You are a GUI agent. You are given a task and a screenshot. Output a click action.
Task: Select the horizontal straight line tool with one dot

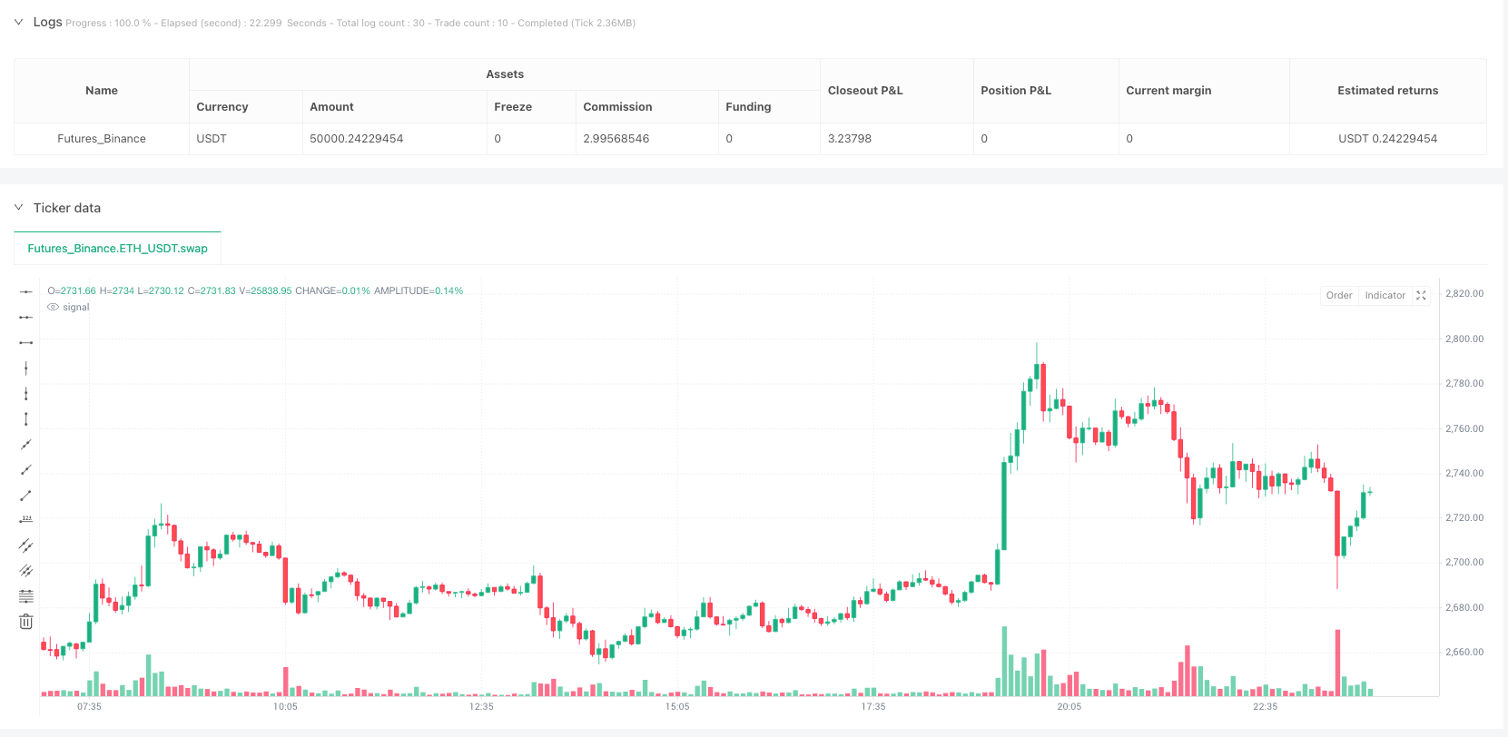point(26,291)
